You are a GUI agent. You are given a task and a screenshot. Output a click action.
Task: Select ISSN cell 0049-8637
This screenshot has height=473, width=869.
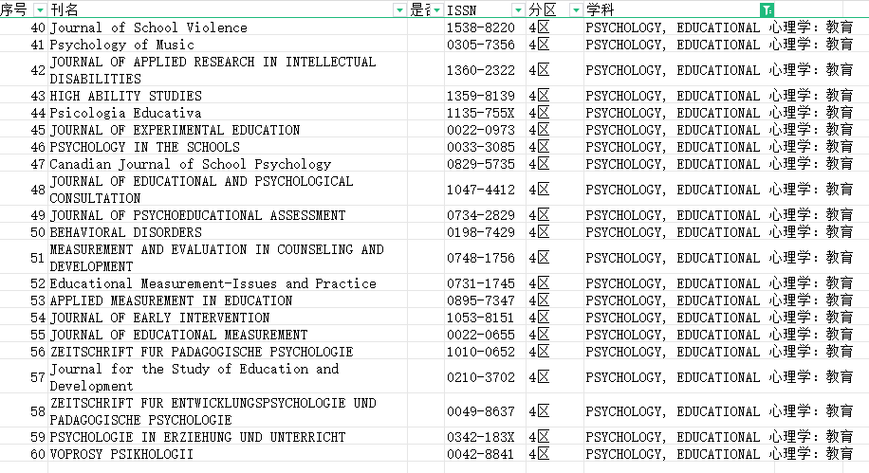(485, 411)
